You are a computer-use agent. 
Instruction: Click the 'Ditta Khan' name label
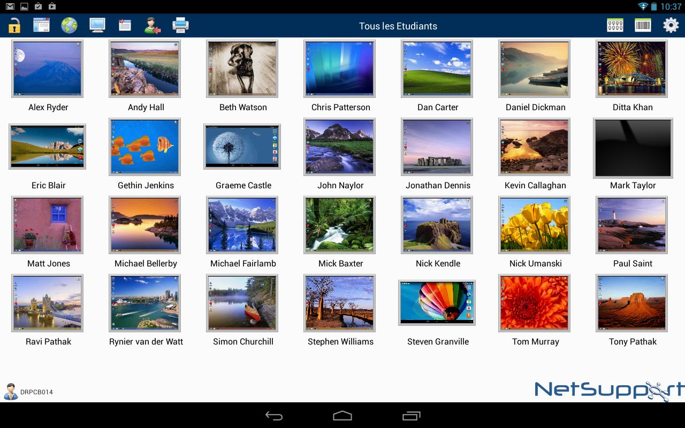tap(633, 107)
